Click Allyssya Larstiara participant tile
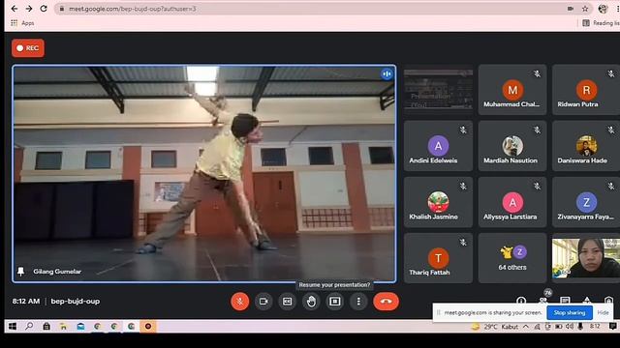620x348 pixels. [x=512, y=202]
